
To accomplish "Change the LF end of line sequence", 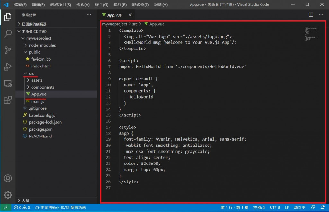I will click(x=287, y=208).
